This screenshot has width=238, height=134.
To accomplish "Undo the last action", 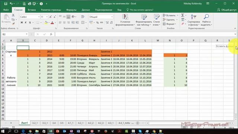I will (11, 4).
